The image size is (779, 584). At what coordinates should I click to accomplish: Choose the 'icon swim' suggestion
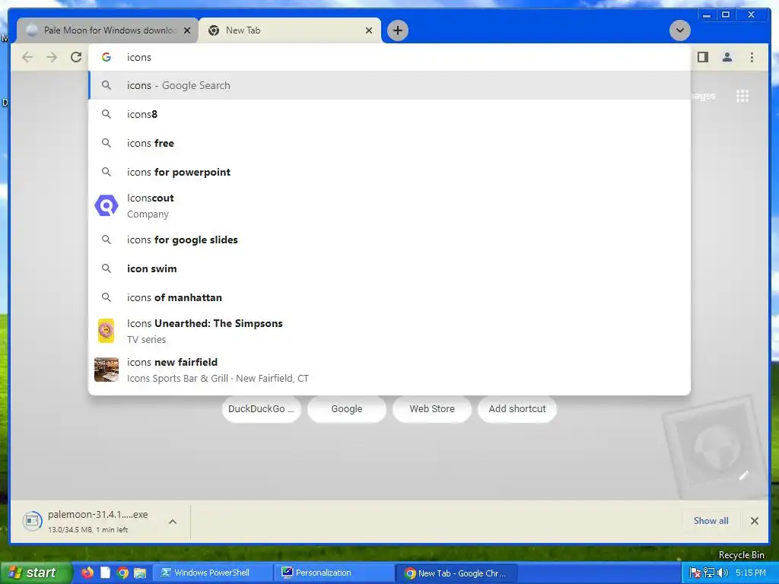389,268
